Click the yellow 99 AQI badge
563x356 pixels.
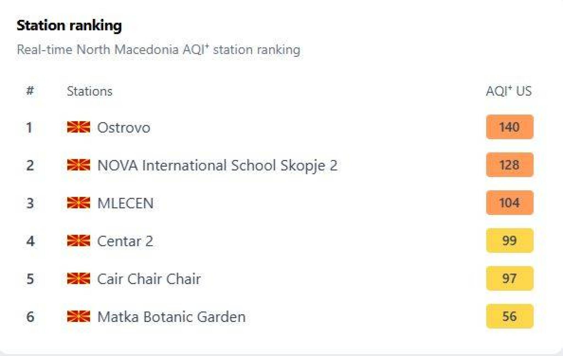tap(509, 241)
